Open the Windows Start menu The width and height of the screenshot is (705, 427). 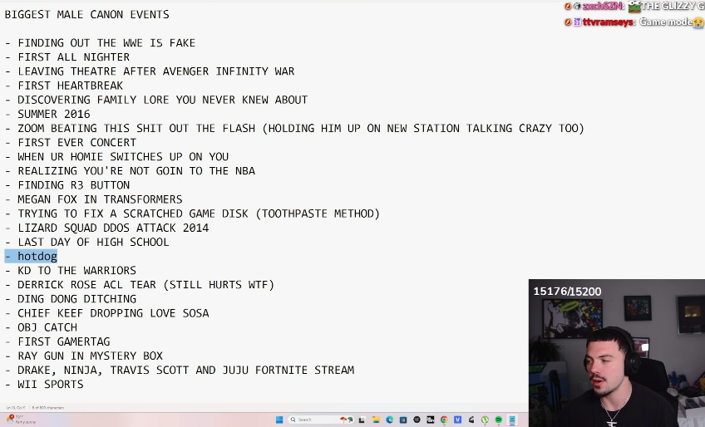pyautogui.click(x=279, y=420)
